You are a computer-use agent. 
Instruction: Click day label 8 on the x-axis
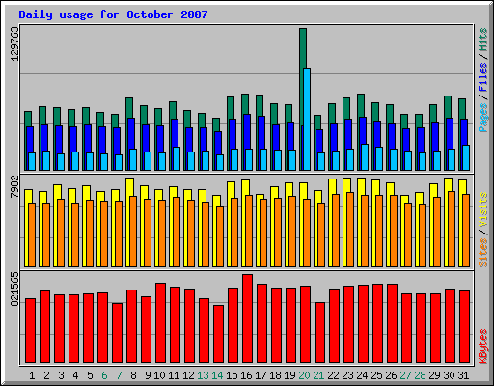[x=133, y=375]
